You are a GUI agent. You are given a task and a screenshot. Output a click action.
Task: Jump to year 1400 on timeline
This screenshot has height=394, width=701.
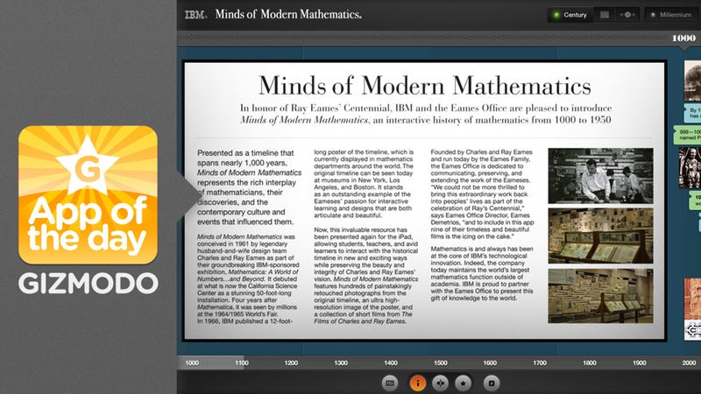coord(391,362)
